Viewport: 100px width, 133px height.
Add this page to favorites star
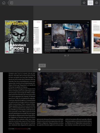tap(84, 3)
